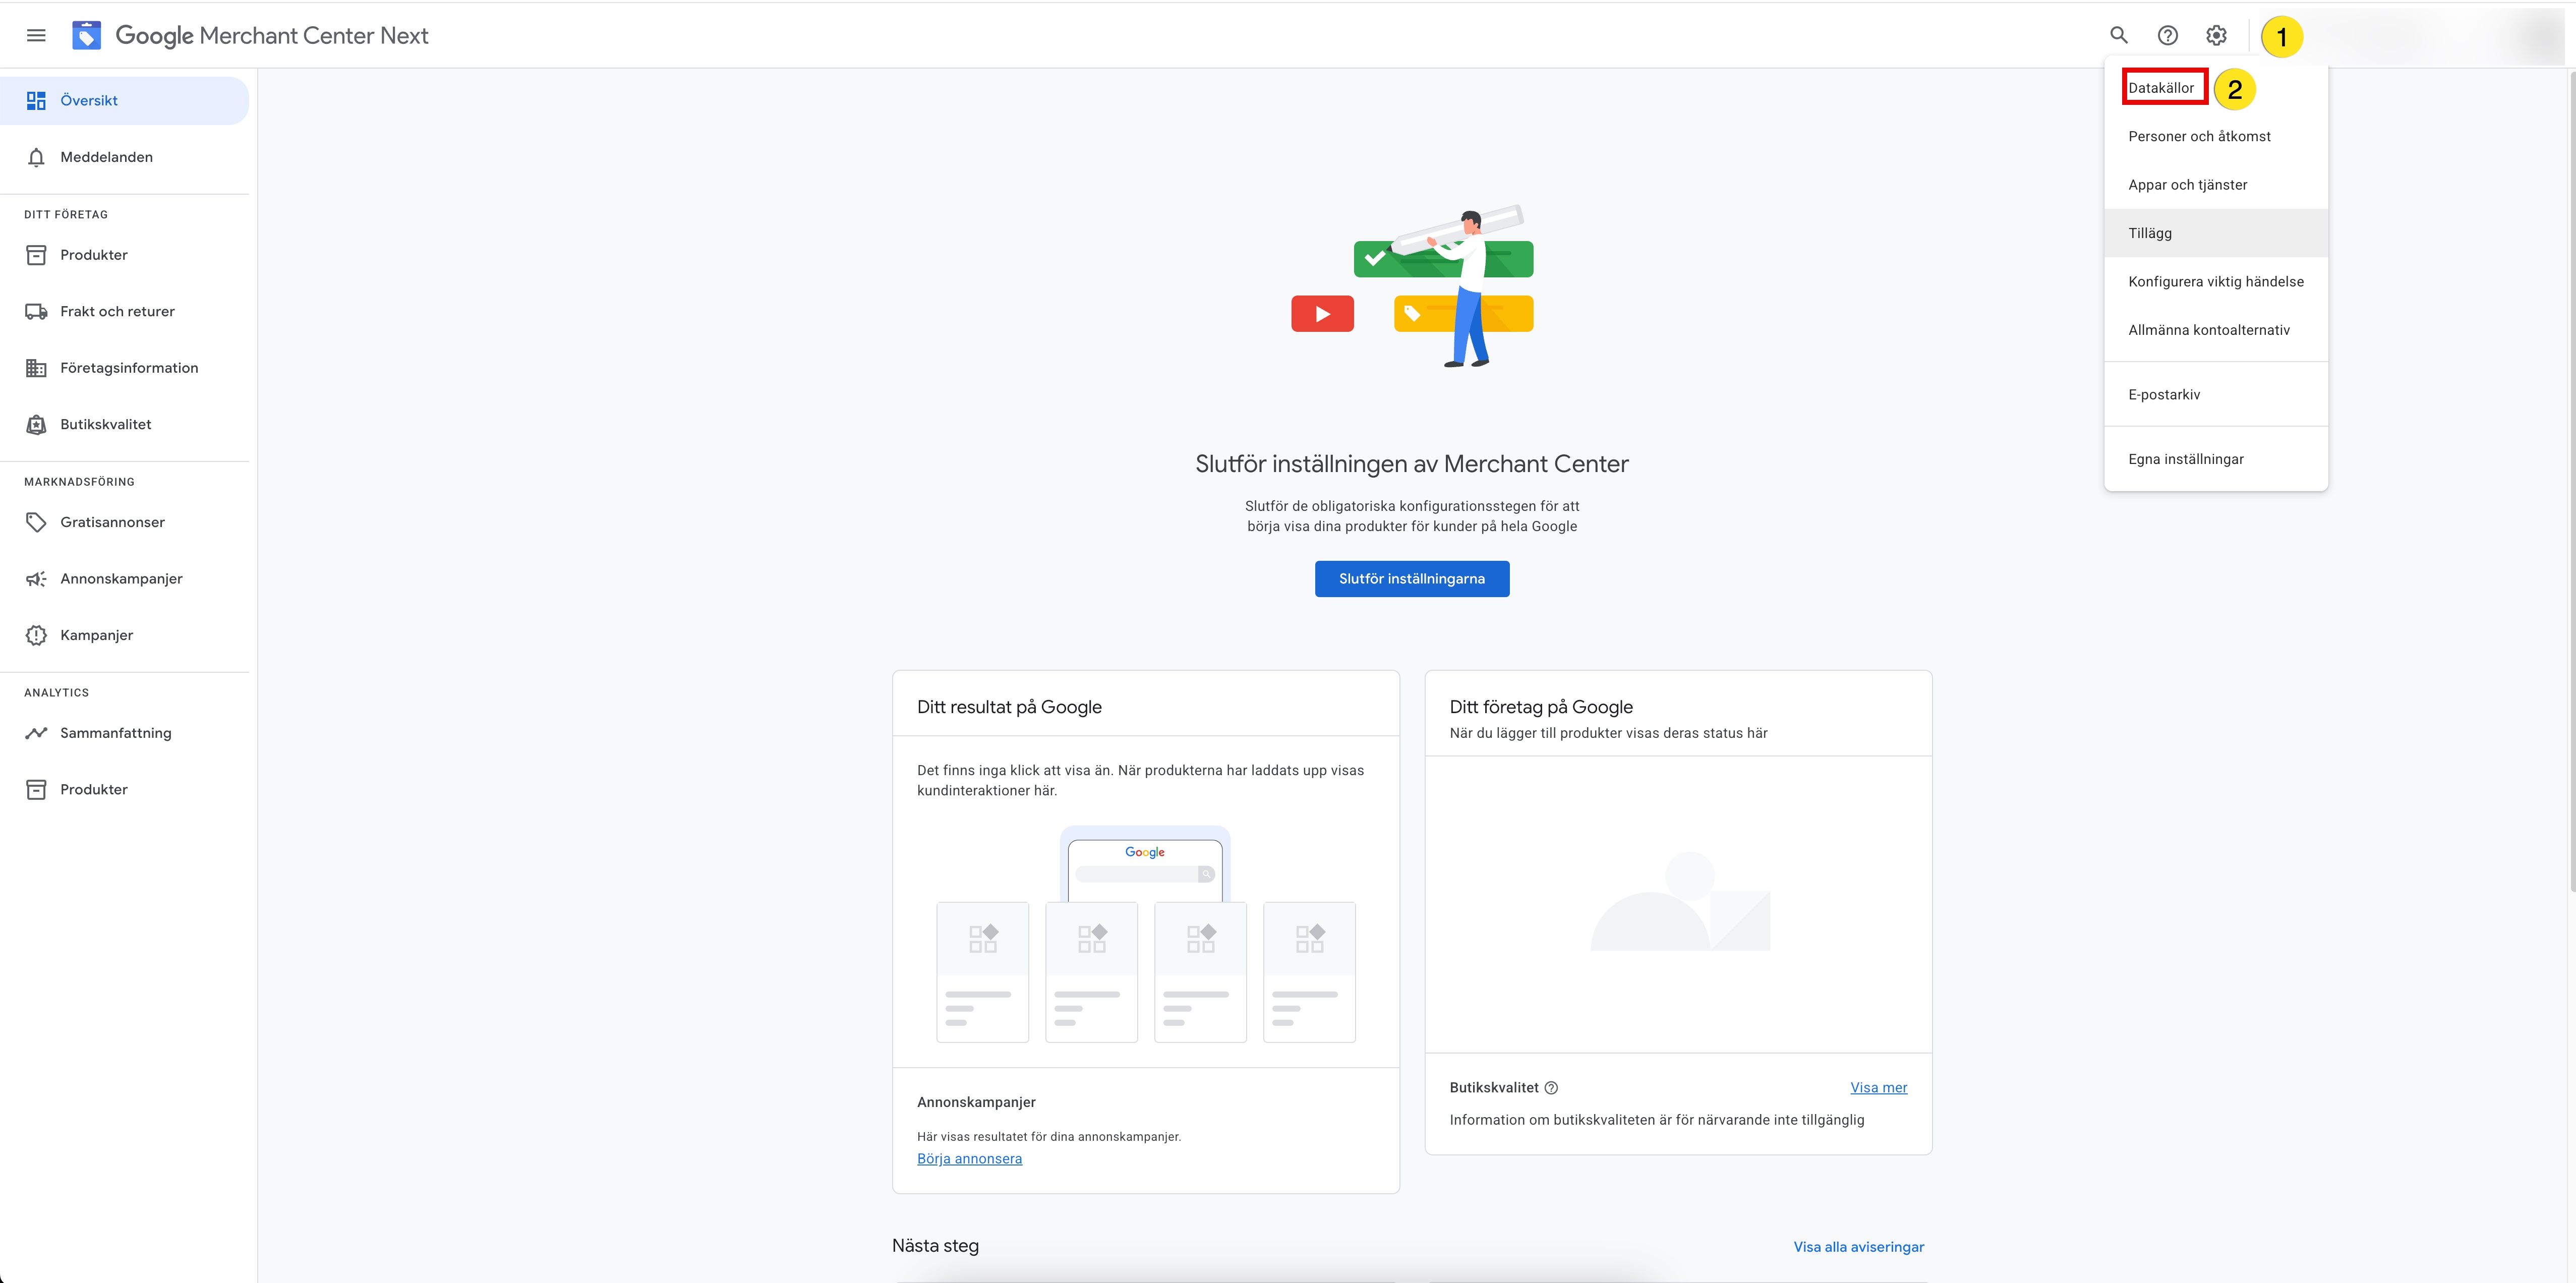Viewport: 2576px width, 1283px height.
Task: Open Meddelanden bell in sidebar
Action: [x=106, y=157]
